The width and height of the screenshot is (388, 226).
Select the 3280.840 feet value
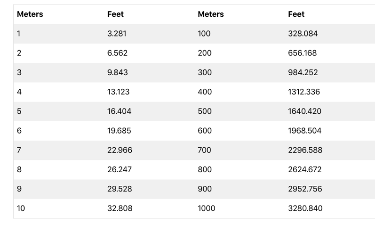tap(305, 209)
